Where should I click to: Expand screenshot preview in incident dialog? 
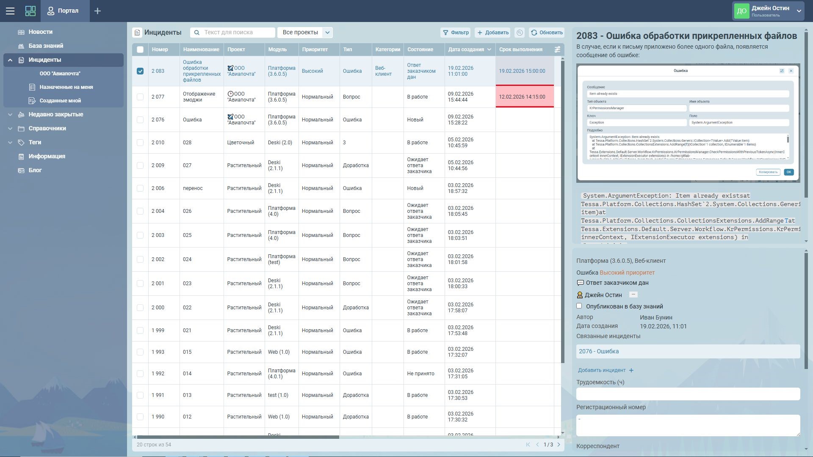click(782, 71)
